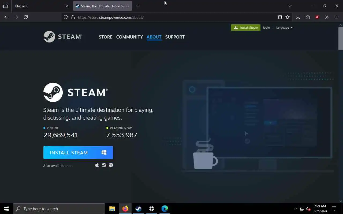Open the Windows Start menu
The height and width of the screenshot is (214, 343).
click(x=6, y=209)
